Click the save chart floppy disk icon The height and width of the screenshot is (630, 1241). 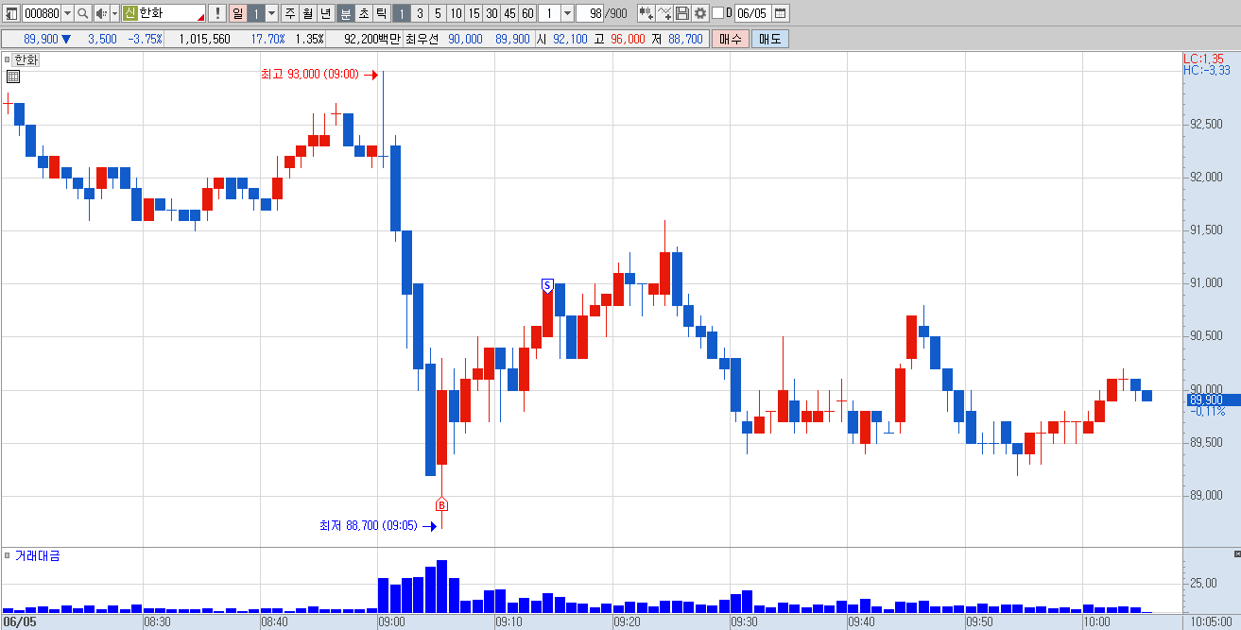(682, 13)
